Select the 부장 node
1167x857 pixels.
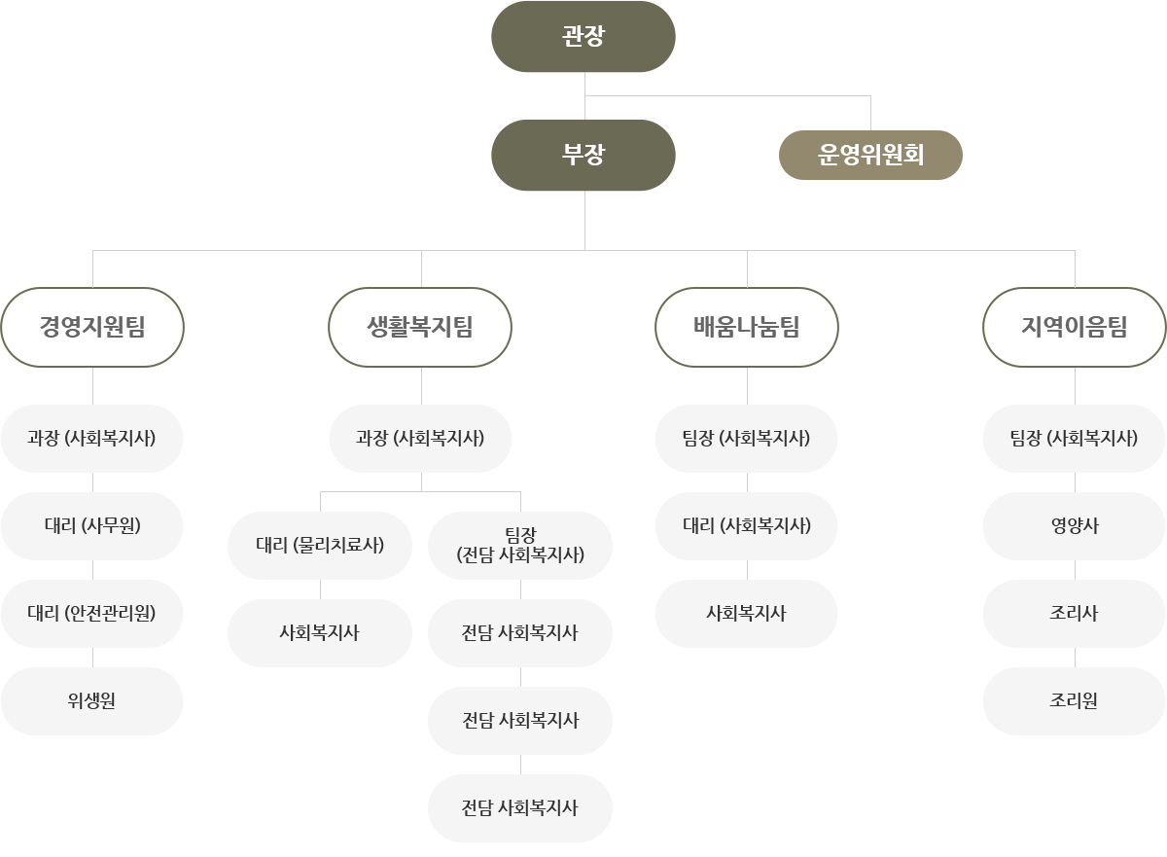click(x=583, y=155)
